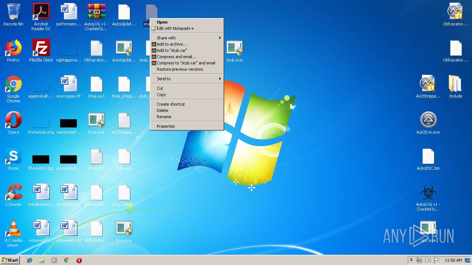Expand the Share with submenu
The width and height of the screenshot is (472, 265).
(x=187, y=38)
